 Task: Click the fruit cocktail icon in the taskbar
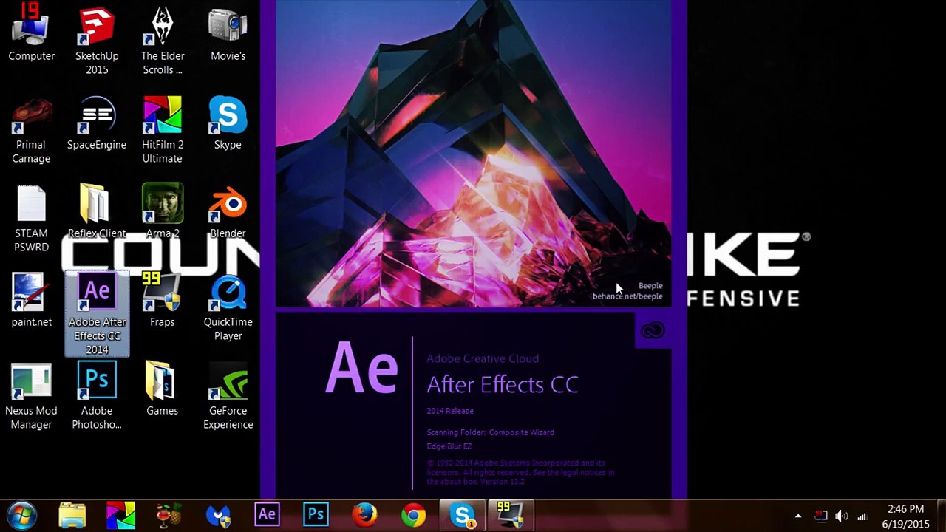point(169,515)
